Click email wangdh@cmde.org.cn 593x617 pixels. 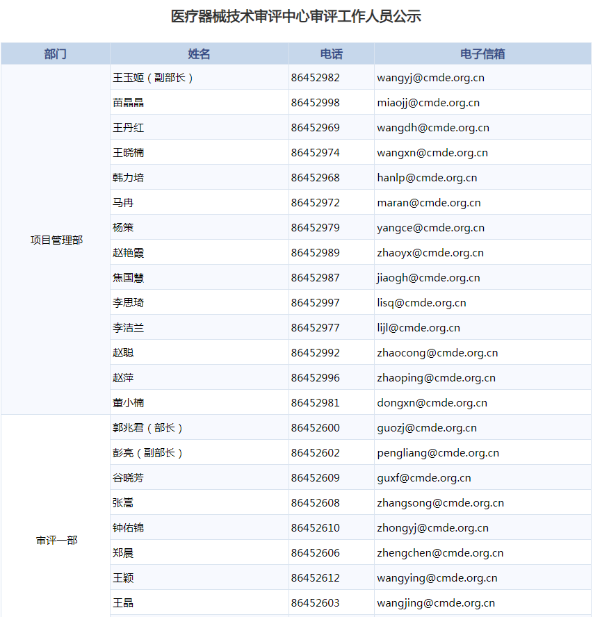pos(433,129)
